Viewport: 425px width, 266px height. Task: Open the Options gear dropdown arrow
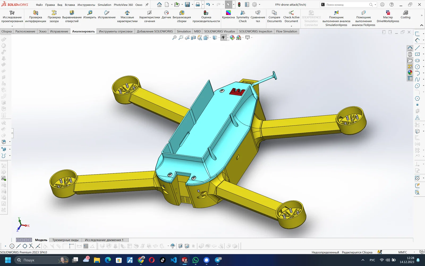click(x=260, y=5)
